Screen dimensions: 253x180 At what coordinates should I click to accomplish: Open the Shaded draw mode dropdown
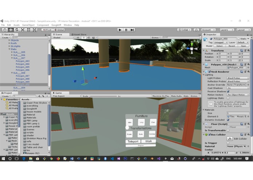(63, 38)
